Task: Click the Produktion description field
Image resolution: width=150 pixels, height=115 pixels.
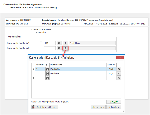Action: (x=92, y=43)
